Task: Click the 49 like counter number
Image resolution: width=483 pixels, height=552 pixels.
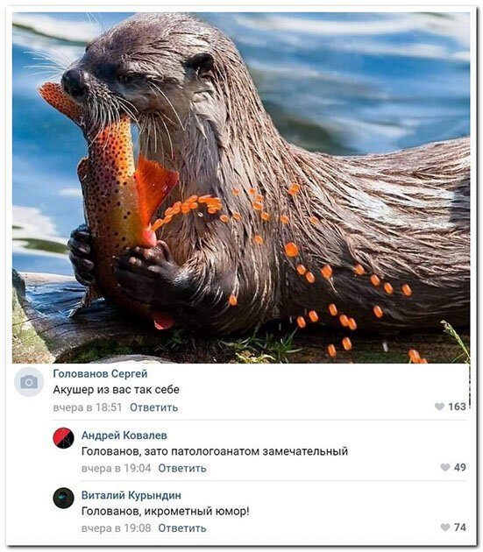Action: pyautogui.click(x=460, y=467)
